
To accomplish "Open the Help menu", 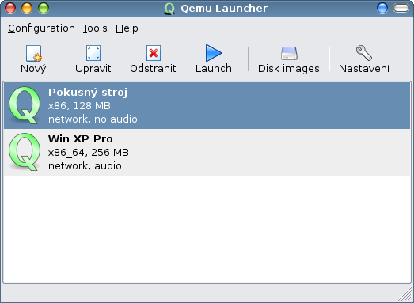I will (x=127, y=28).
